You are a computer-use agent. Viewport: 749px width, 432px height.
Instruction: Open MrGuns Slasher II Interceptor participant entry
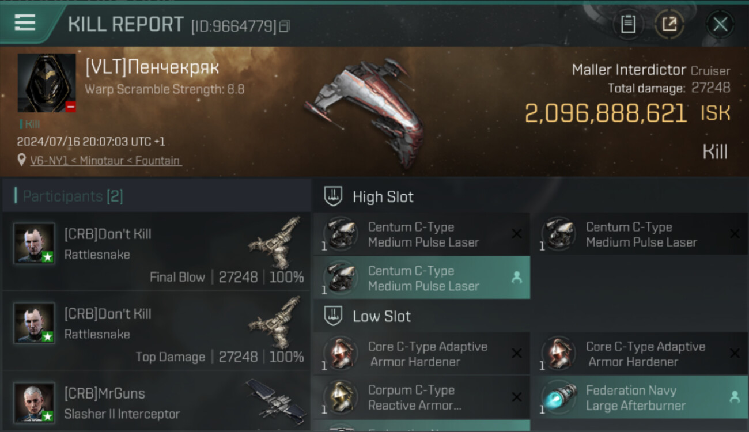click(156, 401)
